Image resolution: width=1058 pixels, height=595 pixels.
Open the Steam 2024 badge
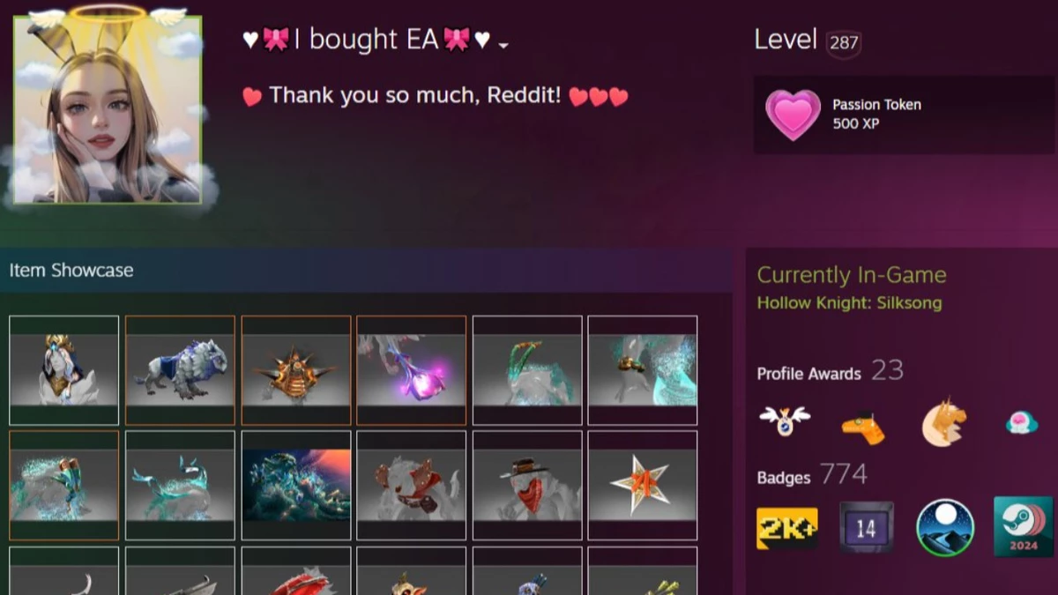point(1023,526)
